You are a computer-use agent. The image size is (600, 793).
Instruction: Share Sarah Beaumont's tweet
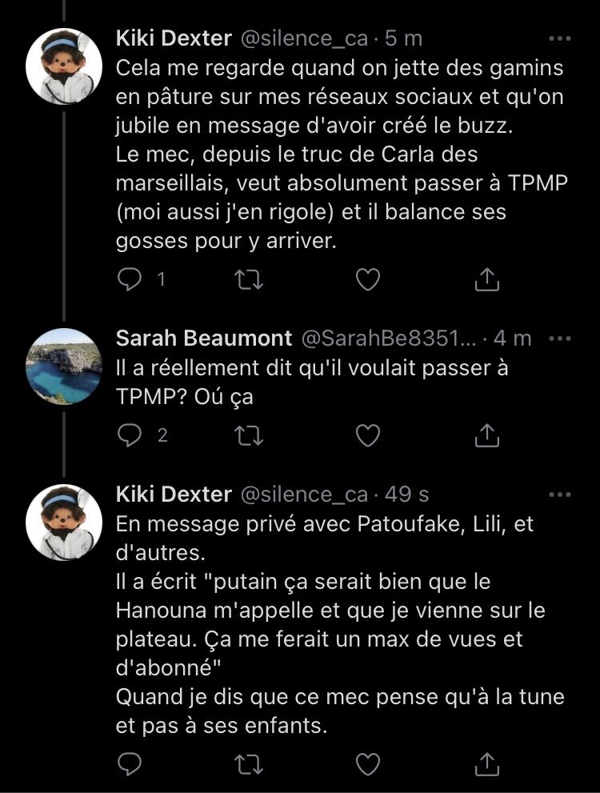(x=486, y=435)
